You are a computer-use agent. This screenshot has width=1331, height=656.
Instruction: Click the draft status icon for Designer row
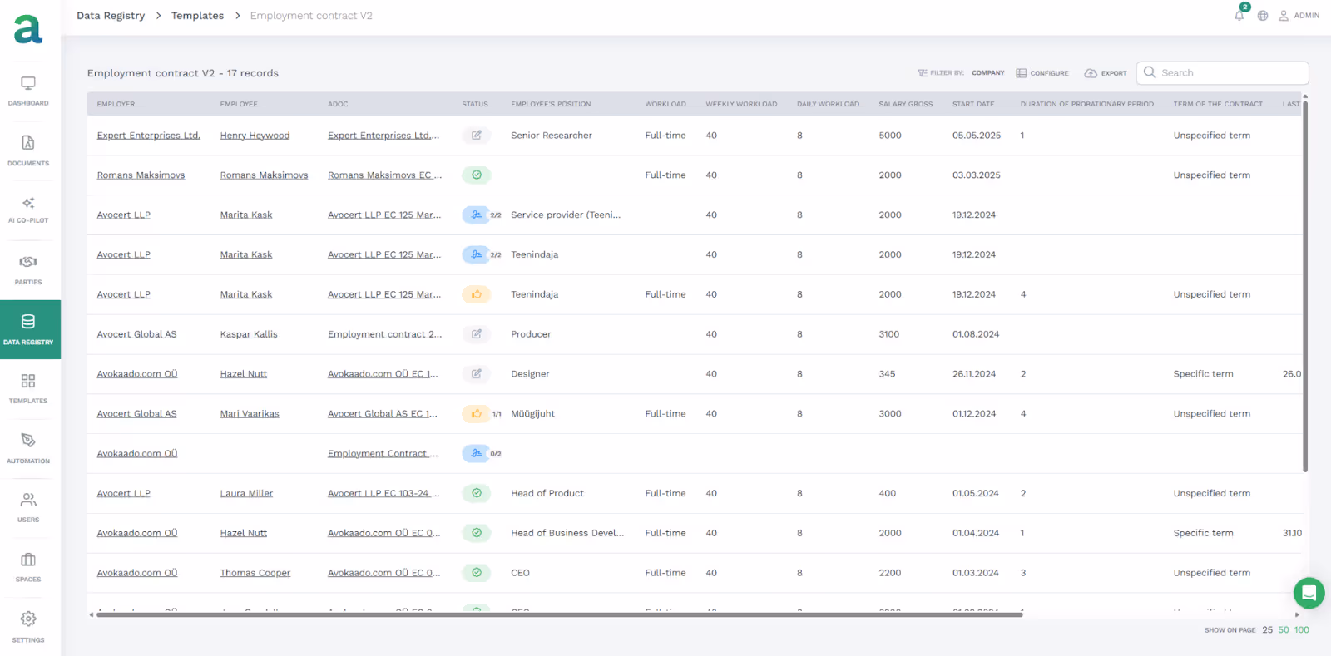coord(477,373)
